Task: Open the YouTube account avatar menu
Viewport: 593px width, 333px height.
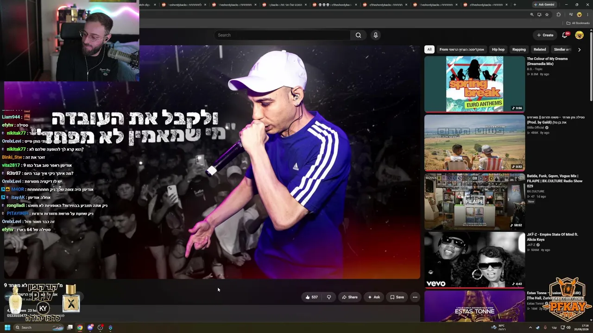Action: [579, 35]
